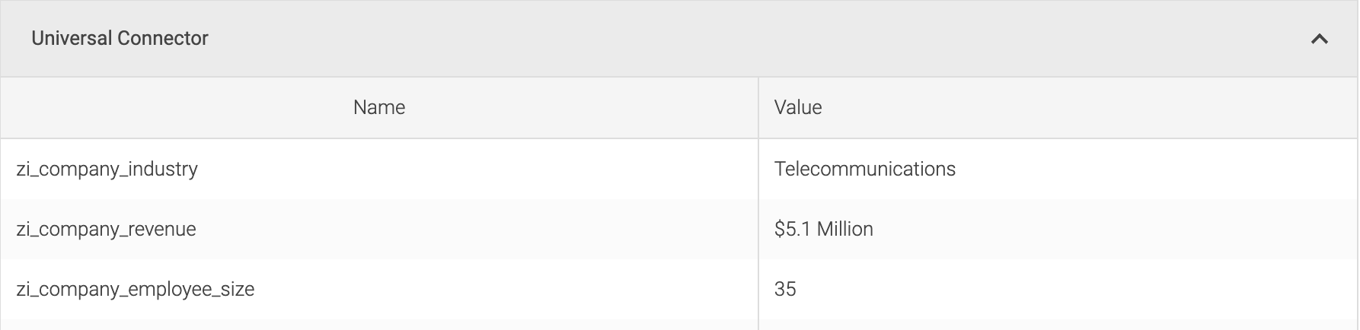Screen dimensions: 1360x330
Task: Click the Name column header
Action: (379, 107)
